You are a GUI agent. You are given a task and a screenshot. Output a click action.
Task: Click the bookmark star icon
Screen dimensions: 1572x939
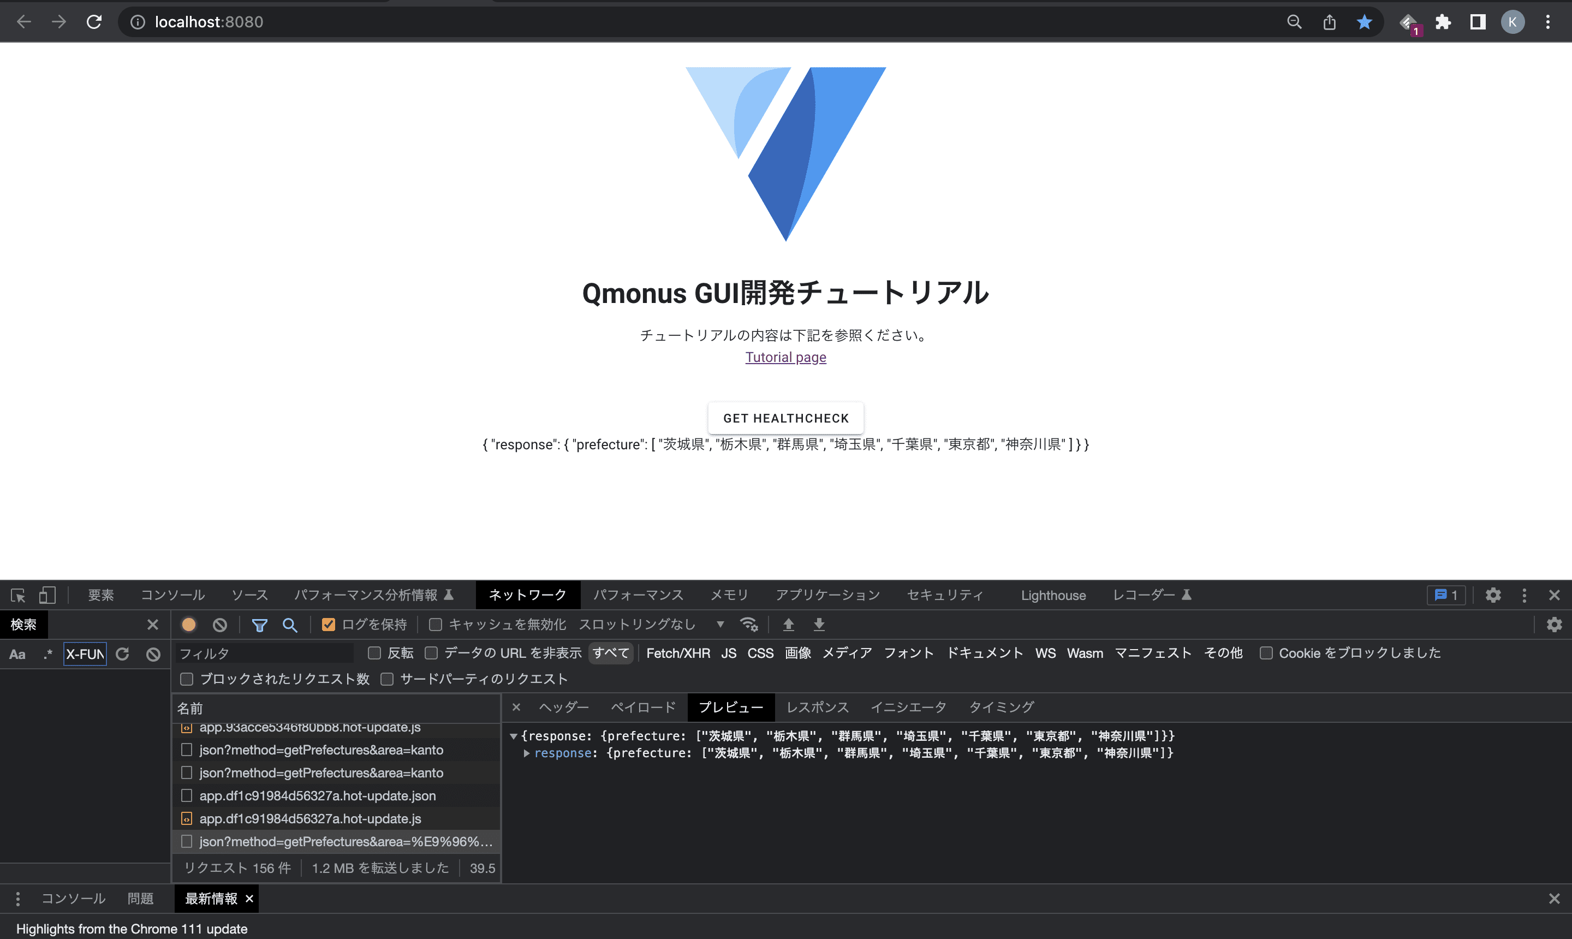pos(1365,22)
